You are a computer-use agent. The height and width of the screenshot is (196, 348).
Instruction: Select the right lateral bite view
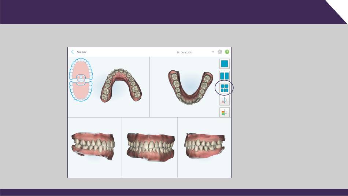click(93, 146)
